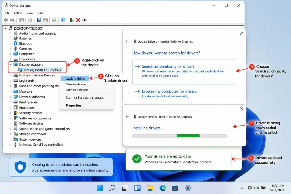The height and width of the screenshot is (194, 291).
Task: Expand the Keyboards category
Action: (x=11, y=81)
